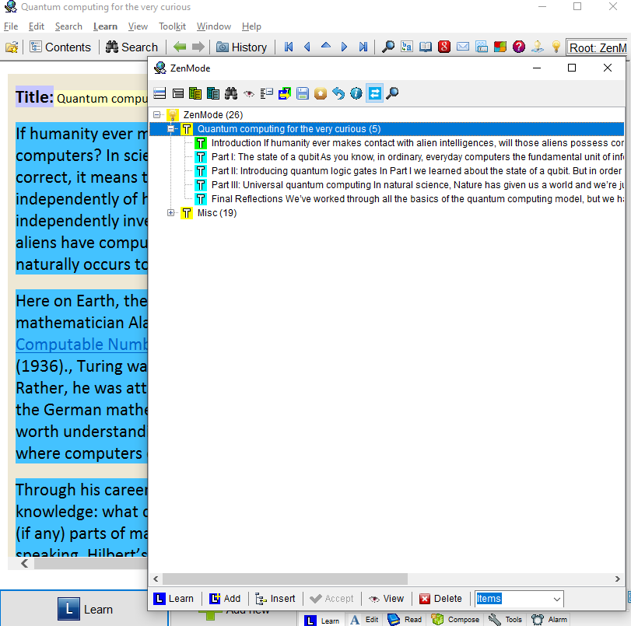This screenshot has height=626, width=631.
Task: Click the collapse tree icon in ZenMode toolbar
Action: 266,93
